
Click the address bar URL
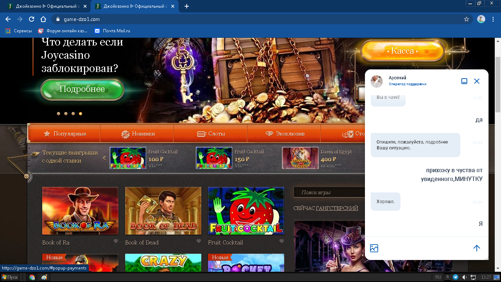coord(82,19)
